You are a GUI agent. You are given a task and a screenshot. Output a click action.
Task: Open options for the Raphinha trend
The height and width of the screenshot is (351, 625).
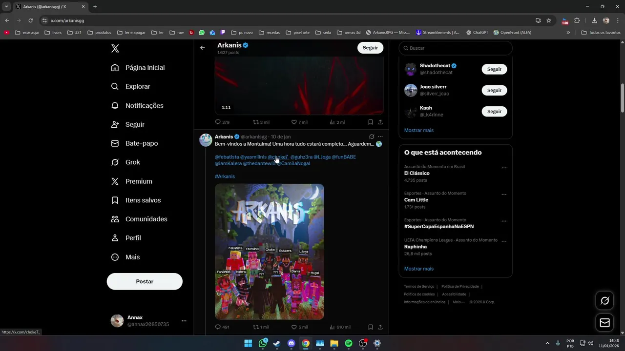click(504, 241)
